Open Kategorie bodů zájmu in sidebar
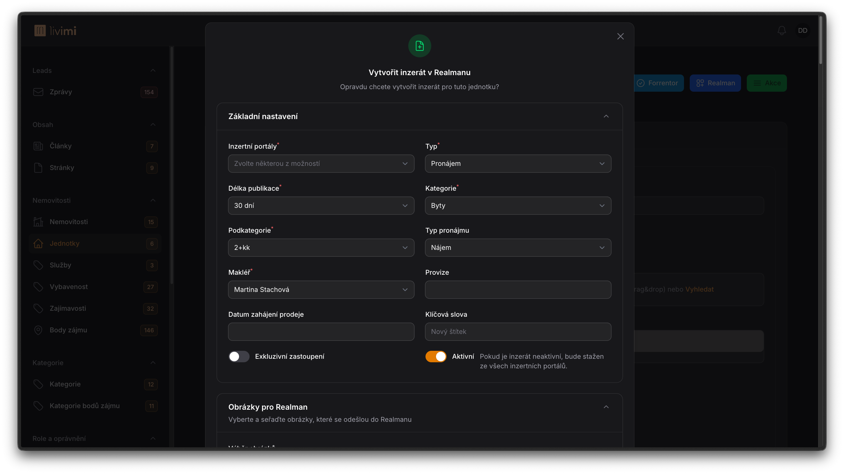 (95, 406)
